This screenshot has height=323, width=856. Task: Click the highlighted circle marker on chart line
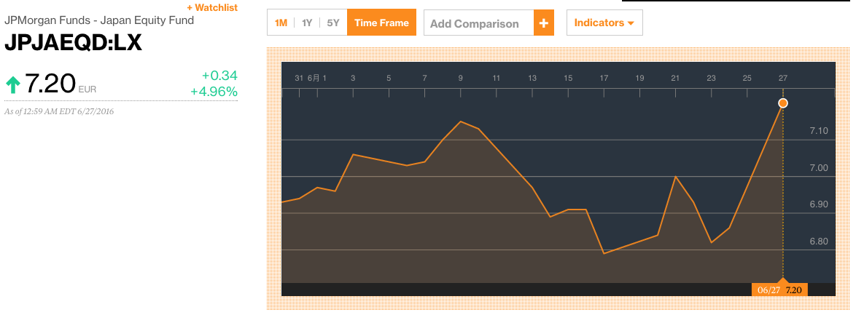(x=783, y=103)
